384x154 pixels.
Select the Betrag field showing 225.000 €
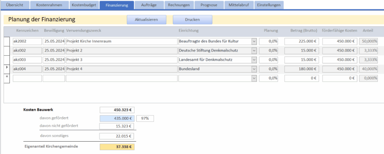[x=302, y=41]
